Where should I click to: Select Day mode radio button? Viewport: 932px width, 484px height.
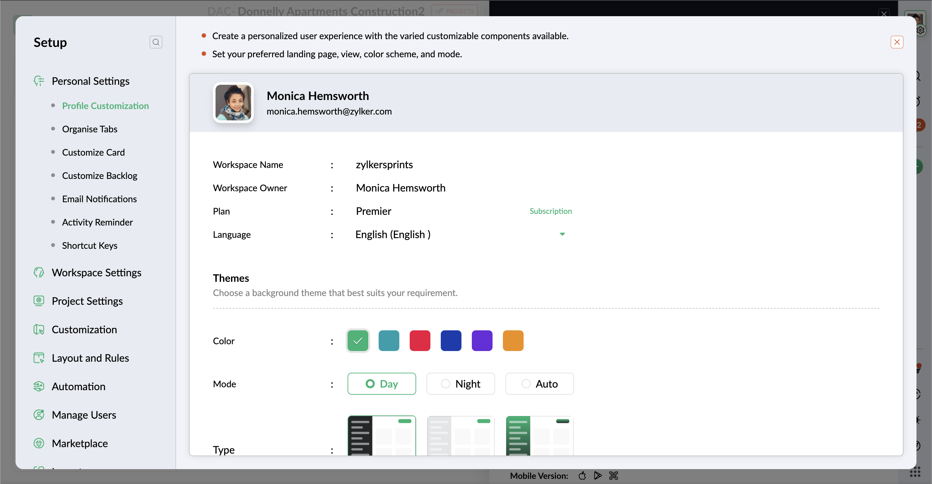click(x=370, y=383)
